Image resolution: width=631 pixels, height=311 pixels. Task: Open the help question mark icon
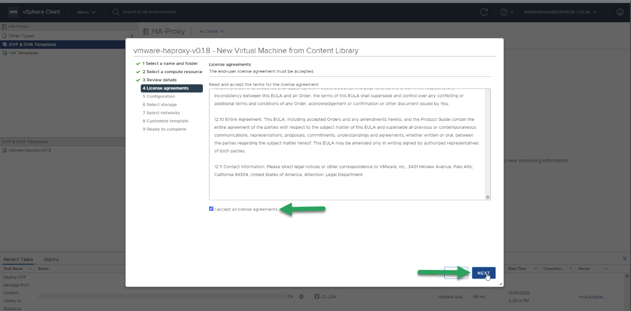503,12
